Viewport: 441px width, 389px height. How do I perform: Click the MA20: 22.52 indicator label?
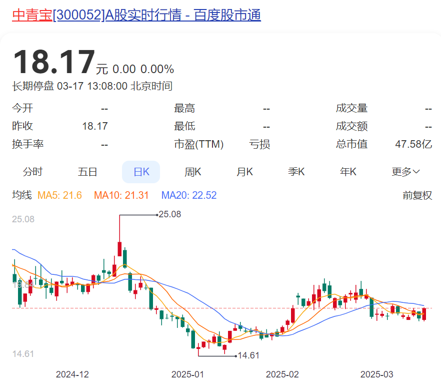coord(189,195)
